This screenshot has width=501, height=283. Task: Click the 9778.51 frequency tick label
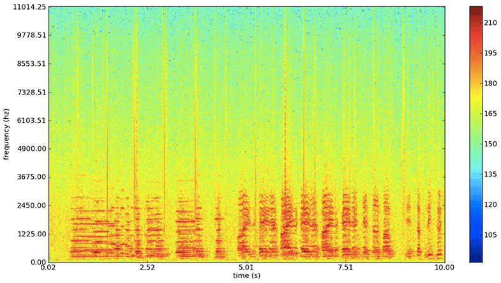[31, 35]
